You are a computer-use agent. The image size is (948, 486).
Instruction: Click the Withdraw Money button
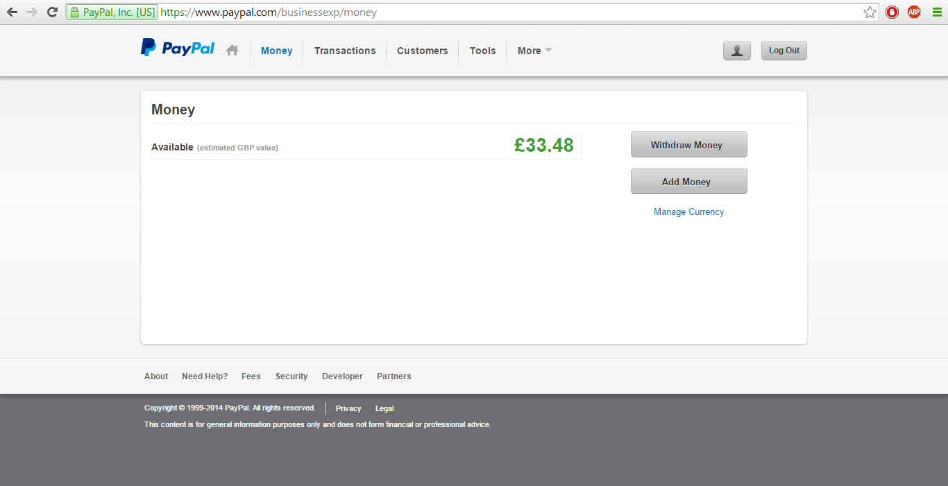(689, 144)
